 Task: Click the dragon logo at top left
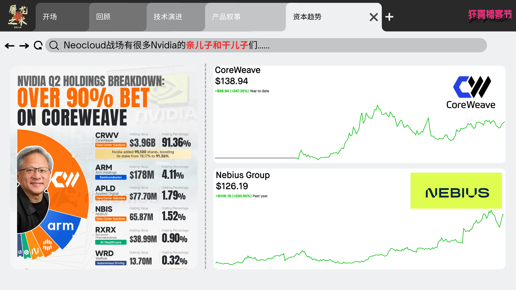[18, 17]
